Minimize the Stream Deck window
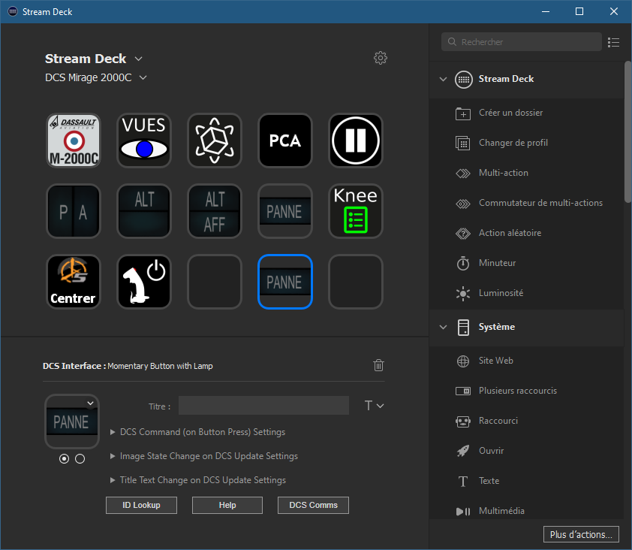The width and height of the screenshot is (632, 550). click(546, 11)
